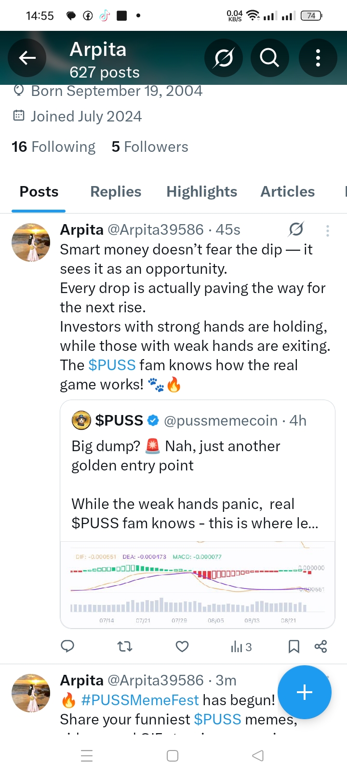This screenshot has width=347, height=777.
Task: Open the Articles tab
Action: (288, 191)
